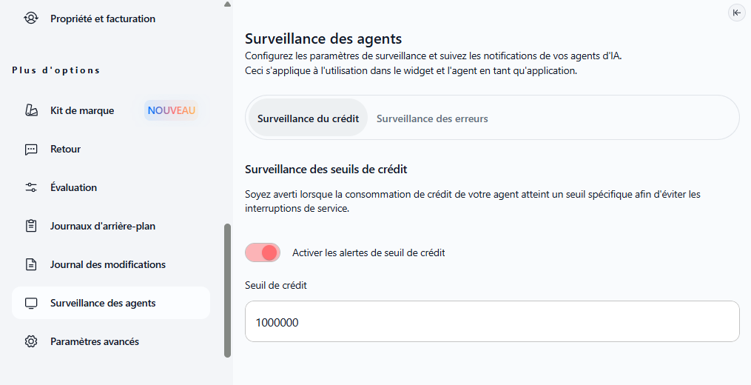Disable the credit threshold alerts toggle
This screenshot has height=385, width=751.
pyautogui.click(x=263, y=252)
